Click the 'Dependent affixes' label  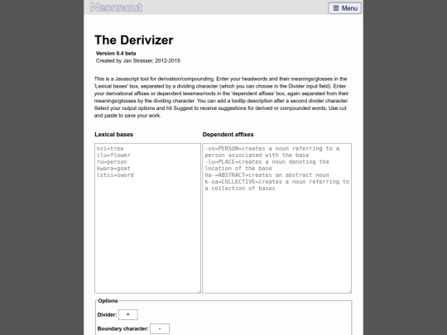coord(228,135)
